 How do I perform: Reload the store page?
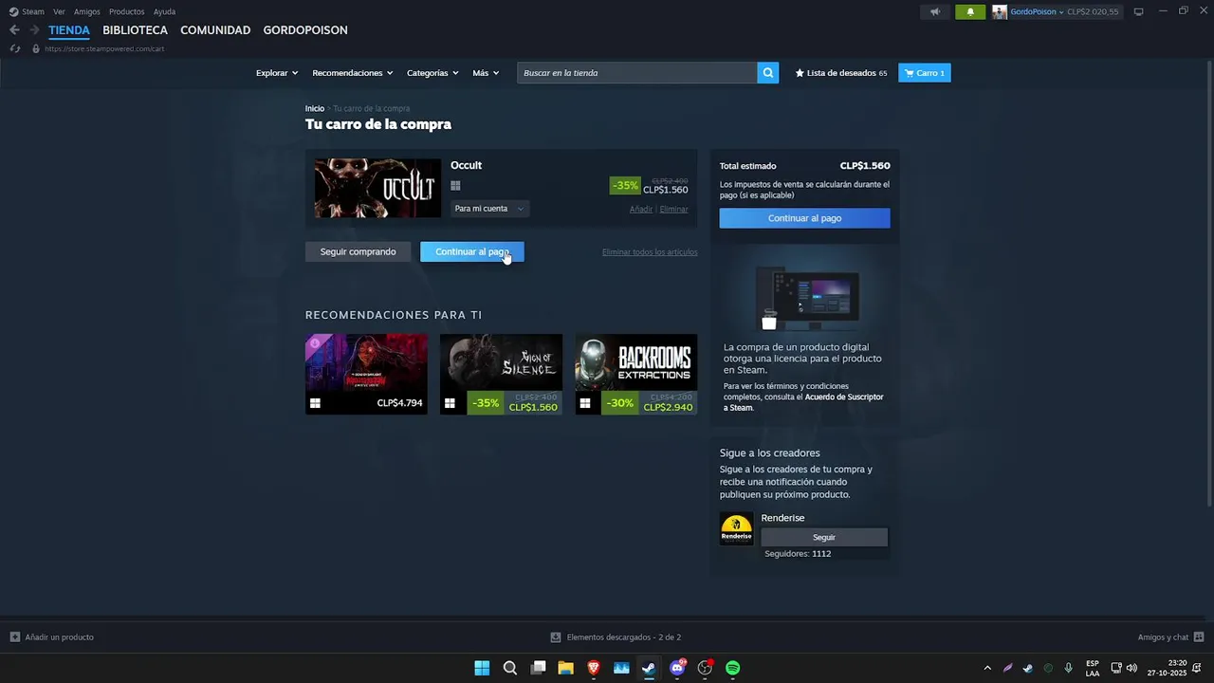(15, 48)
